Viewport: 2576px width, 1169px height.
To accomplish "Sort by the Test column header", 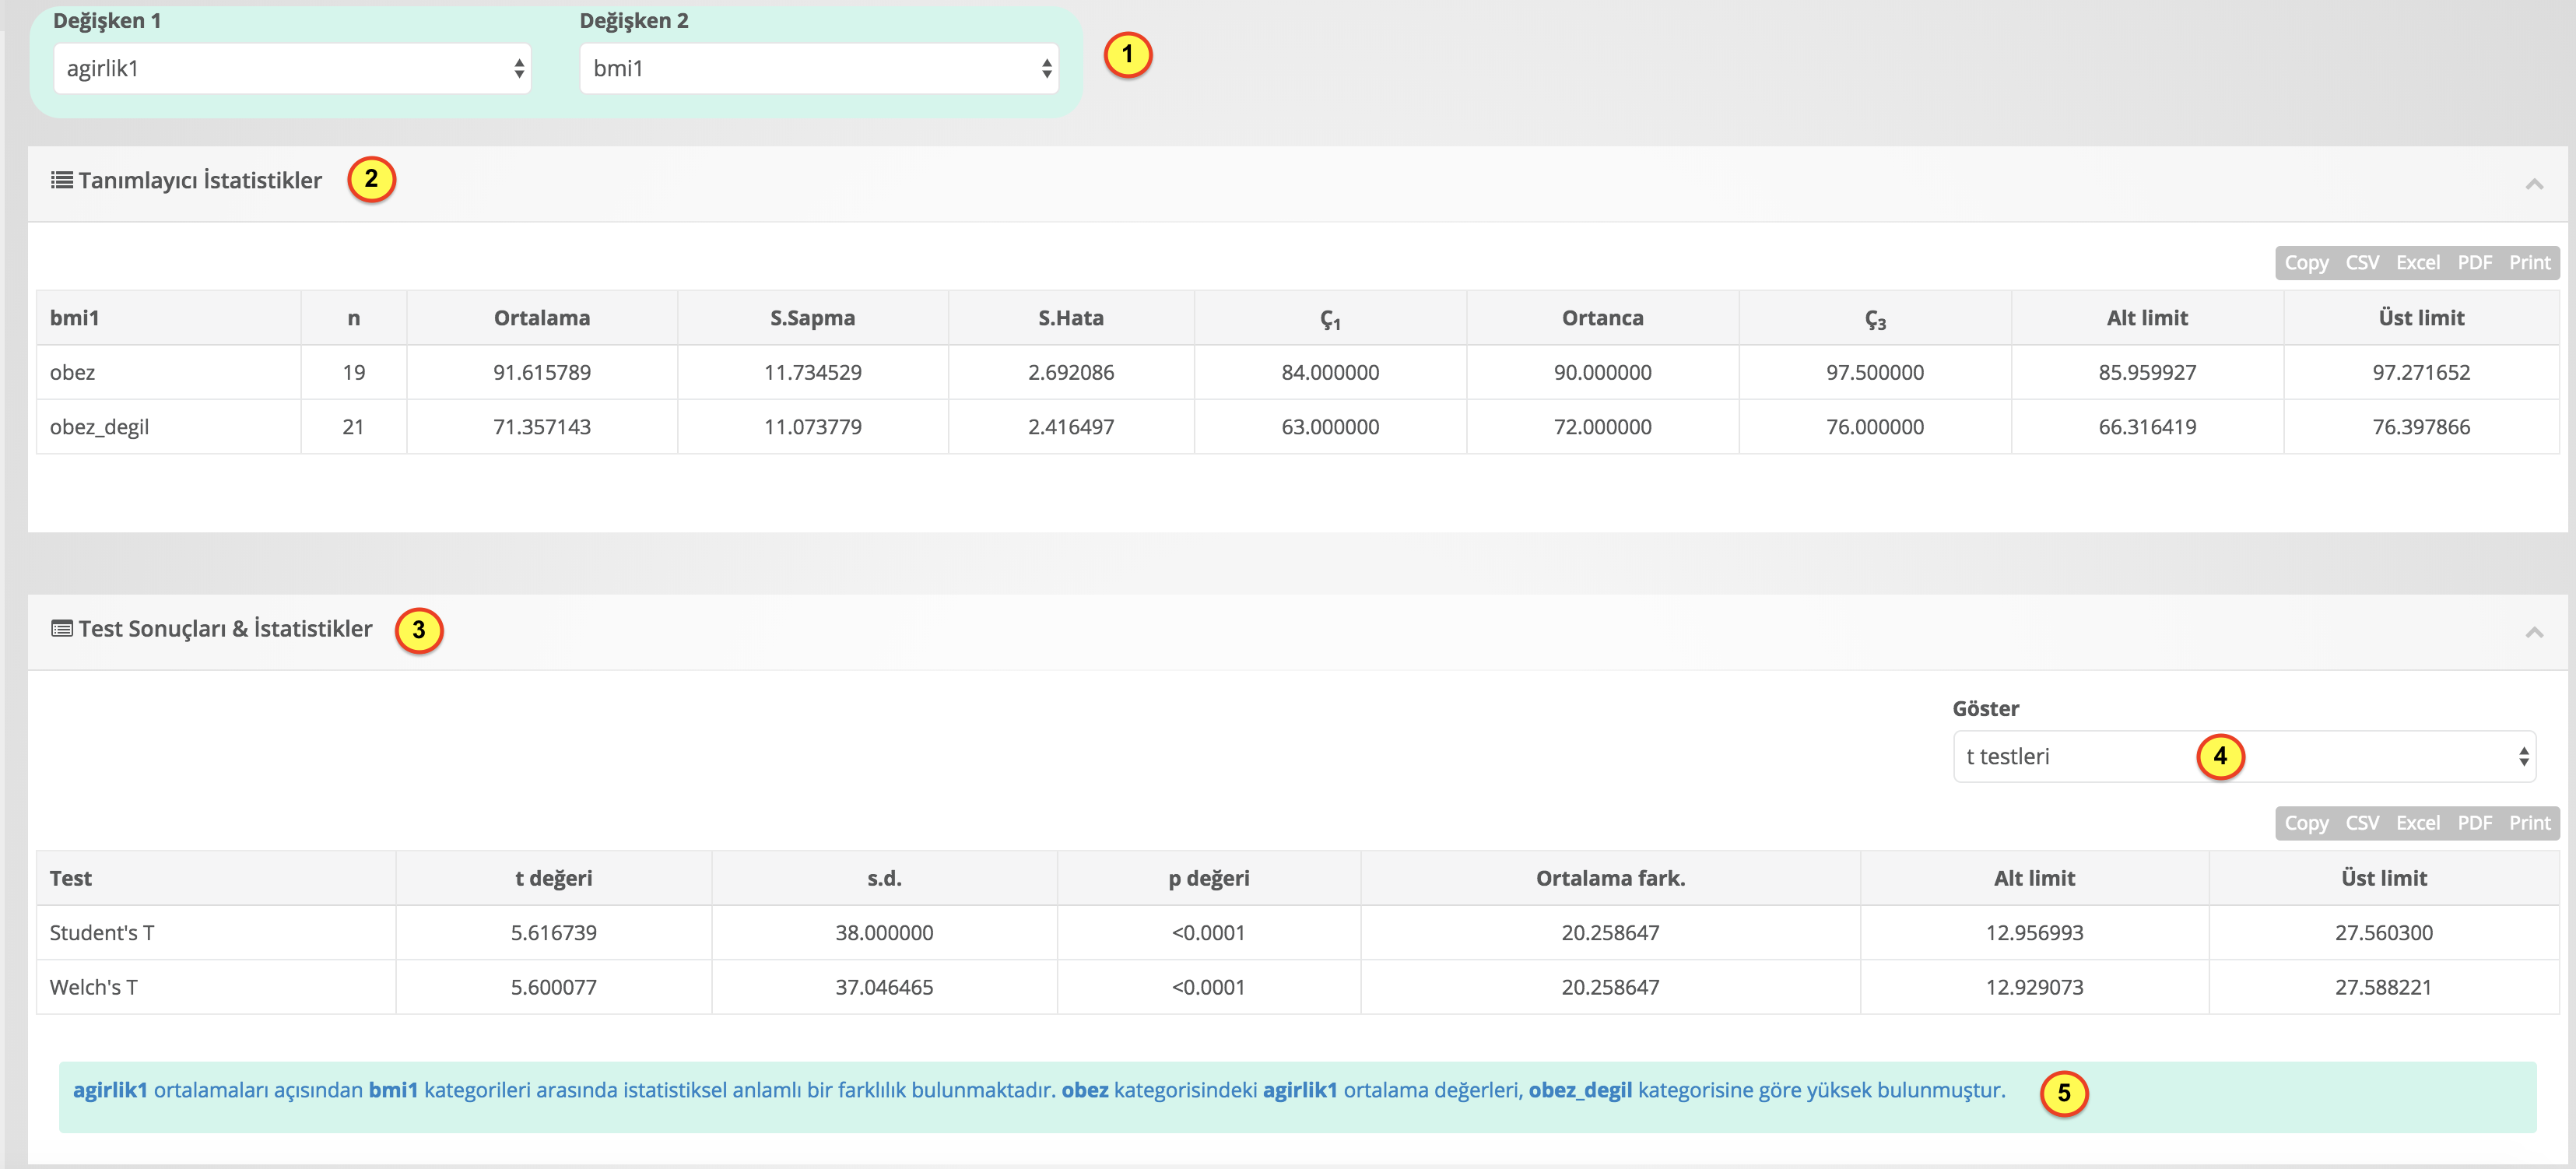I will [x=216, y=878].
